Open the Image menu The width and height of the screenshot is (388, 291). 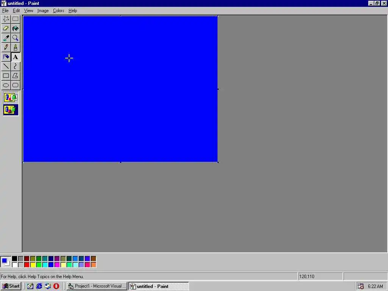(x=43, y=11)
